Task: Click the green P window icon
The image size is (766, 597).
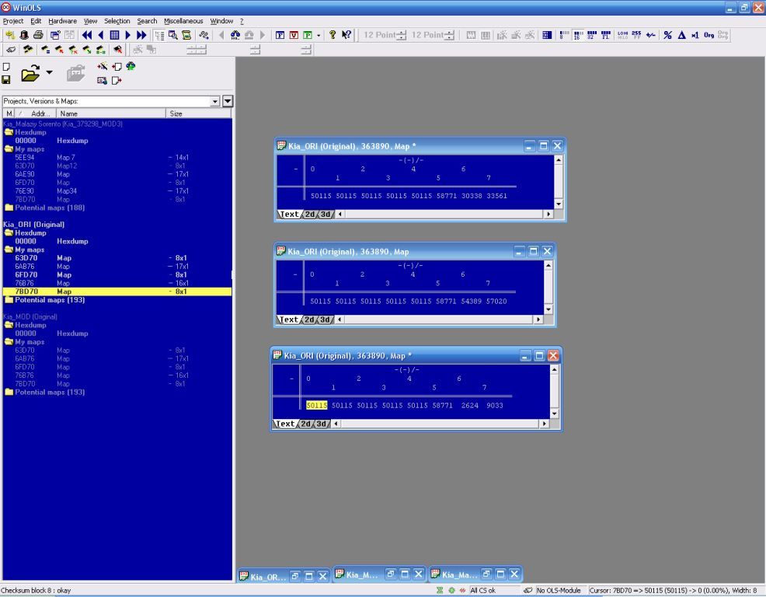Action: pos(308,35)
